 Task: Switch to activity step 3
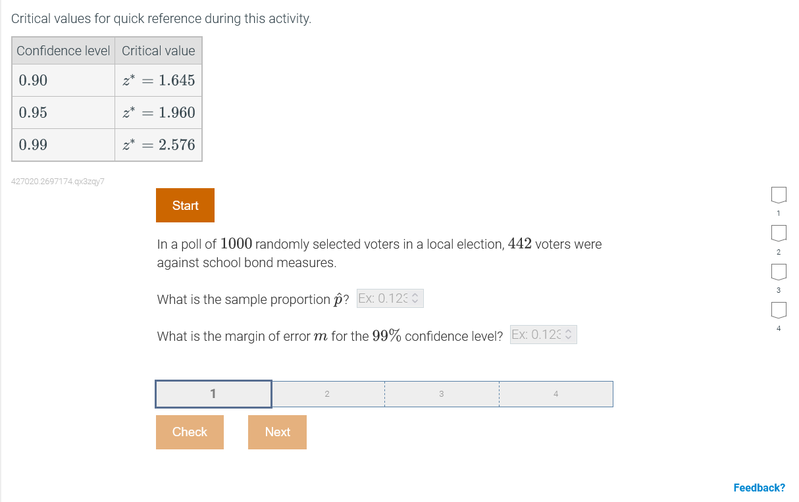441,393
